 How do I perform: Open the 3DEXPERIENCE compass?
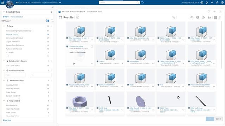coord(9,4)
